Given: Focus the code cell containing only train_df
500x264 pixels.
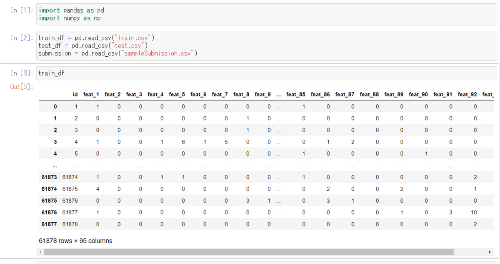Looking at the screenshot, I should click(266, 73).
